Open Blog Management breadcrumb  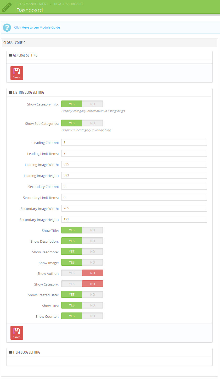tap(32, 4)
